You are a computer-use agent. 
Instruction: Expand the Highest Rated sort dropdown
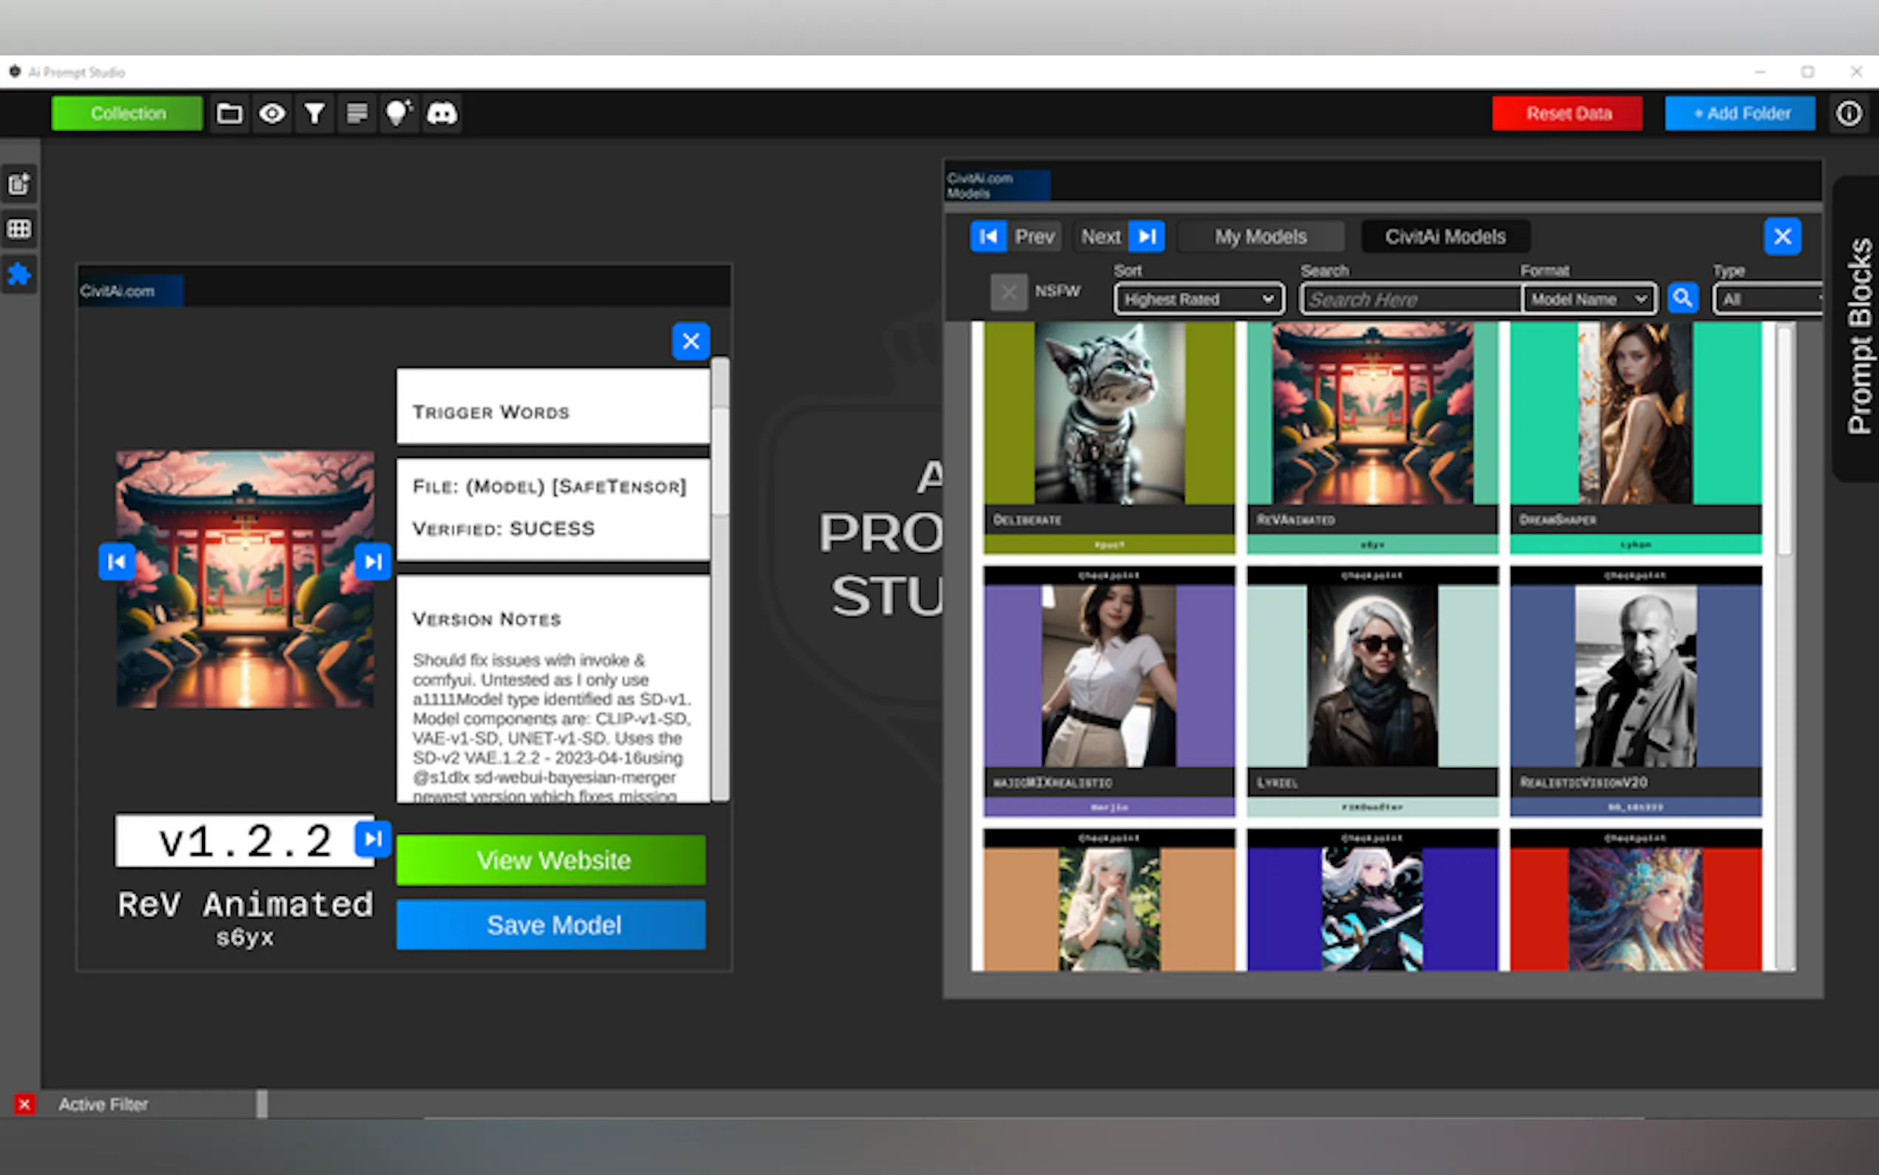click(1198, 299)
